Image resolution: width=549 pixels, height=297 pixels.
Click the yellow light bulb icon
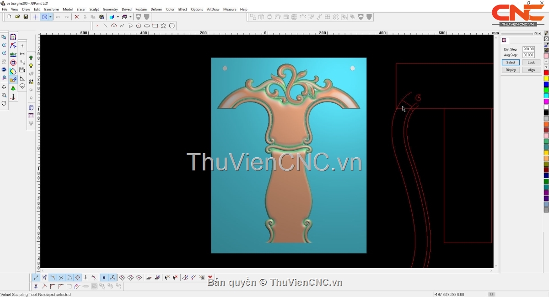(31, 66)
